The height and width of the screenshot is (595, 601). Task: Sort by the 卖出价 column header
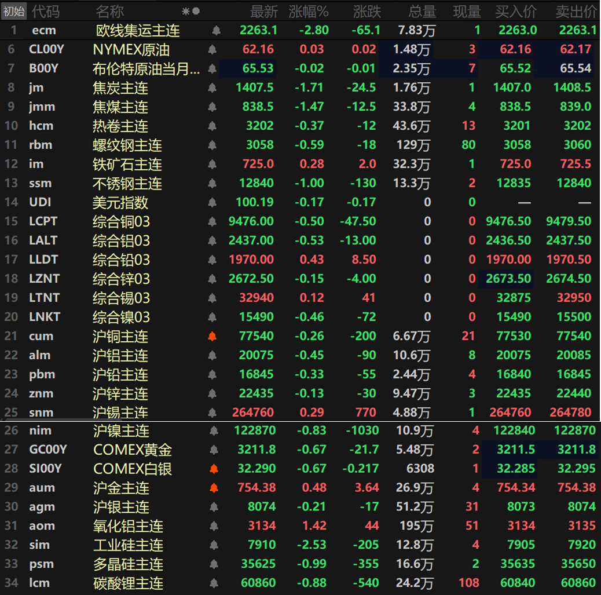576,12
